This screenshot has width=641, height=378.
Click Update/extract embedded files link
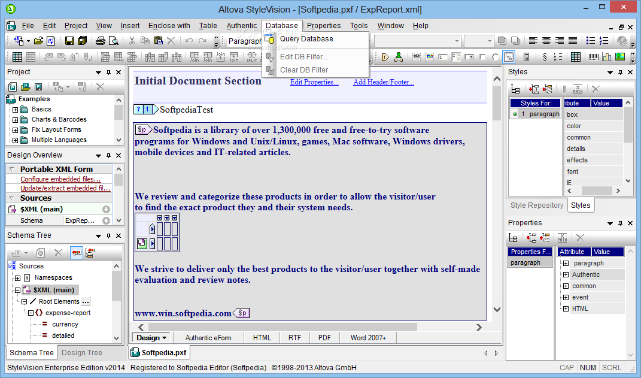65,188
